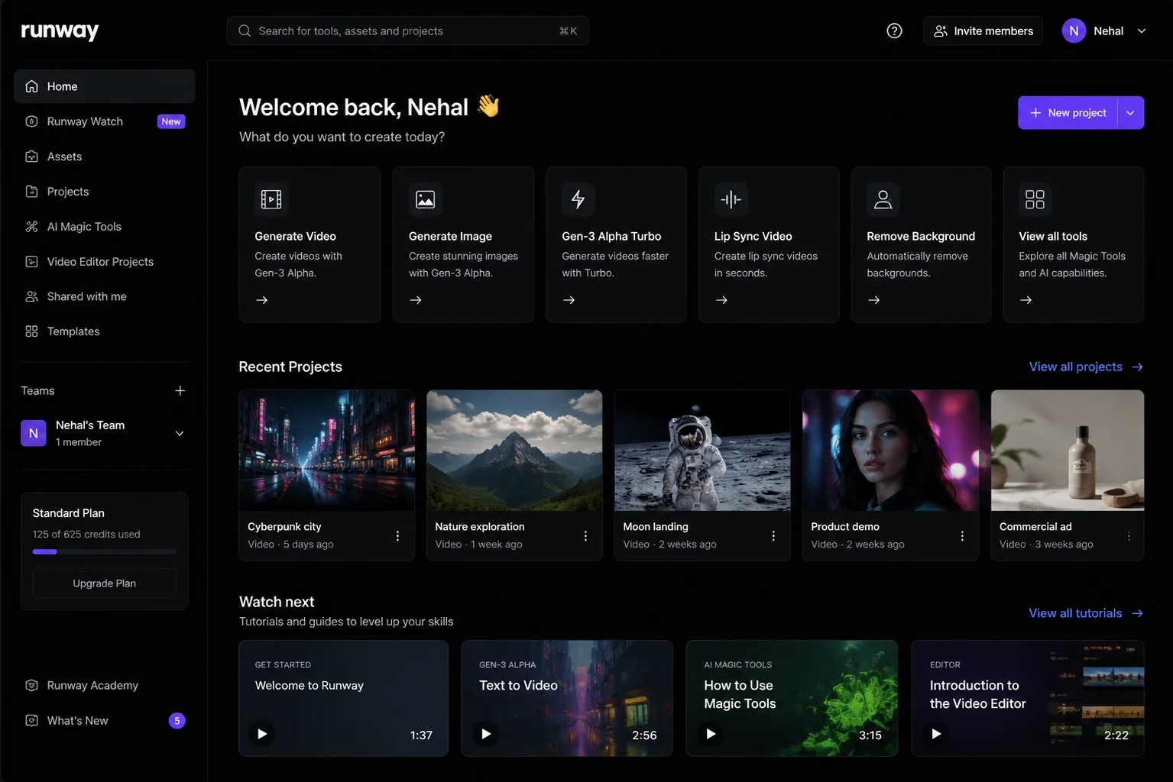Open the help question mark icon
This screenshot has width=1173, height=782.
click(x=894, y=31)
